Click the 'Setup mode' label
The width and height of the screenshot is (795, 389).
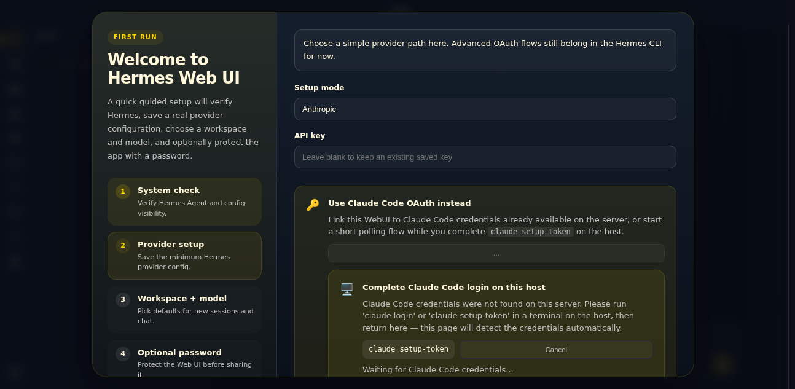pyautogui.click(x=319, y=88)
